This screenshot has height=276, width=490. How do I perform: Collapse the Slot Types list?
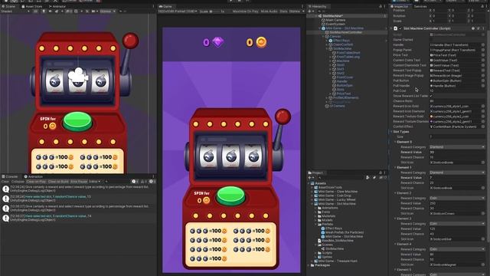pyautogui.click(x=391, y=132)
